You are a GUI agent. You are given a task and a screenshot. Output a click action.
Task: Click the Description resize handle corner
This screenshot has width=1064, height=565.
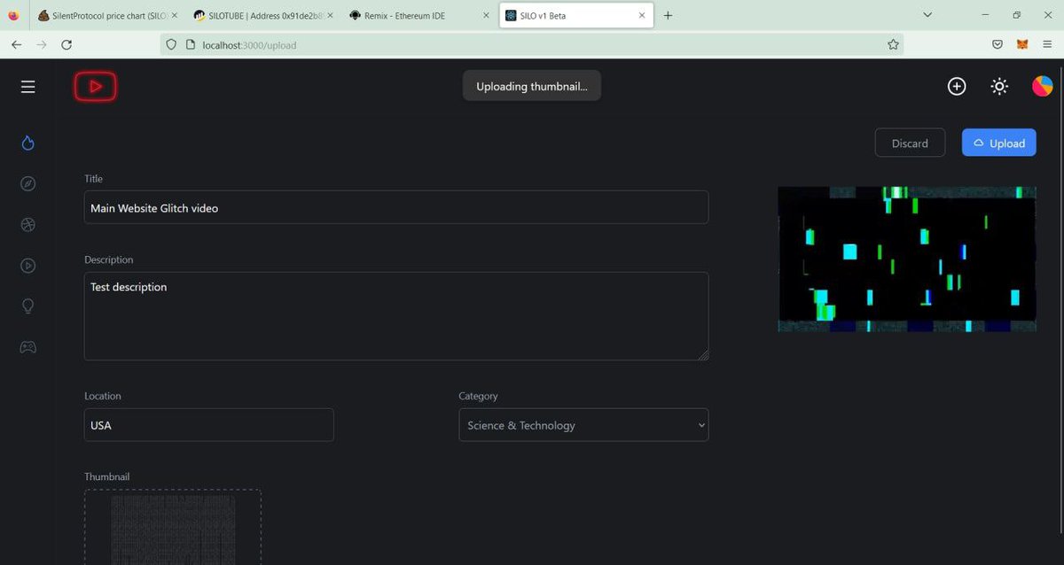(704, 355)
